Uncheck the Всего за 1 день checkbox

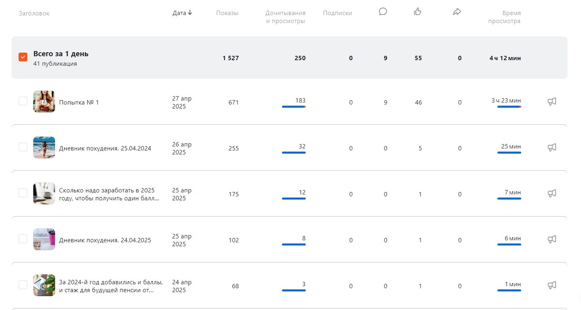click(x=23, y=57)
